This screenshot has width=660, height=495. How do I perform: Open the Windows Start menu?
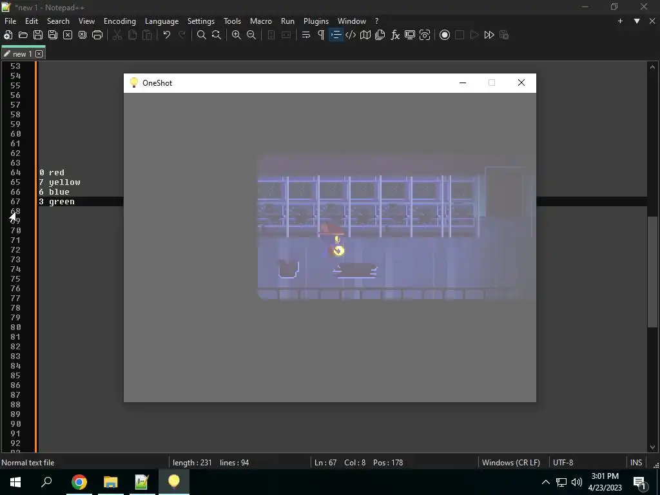[15, 482]
